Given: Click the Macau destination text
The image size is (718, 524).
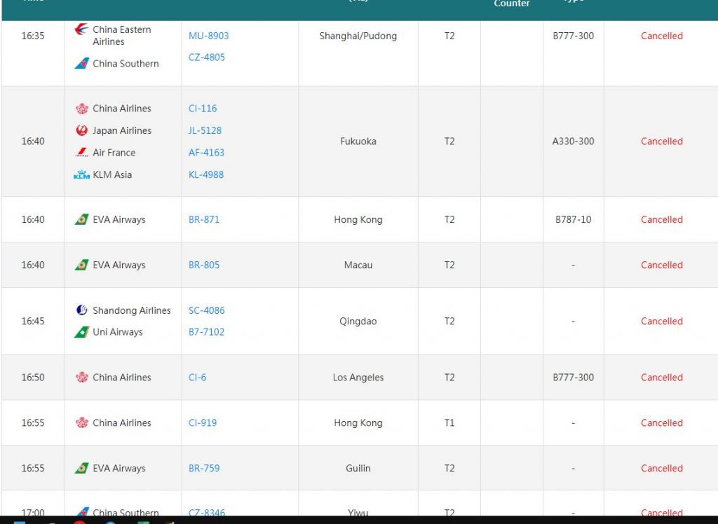Looking at the screenshot, I should (x=358, y=265).
